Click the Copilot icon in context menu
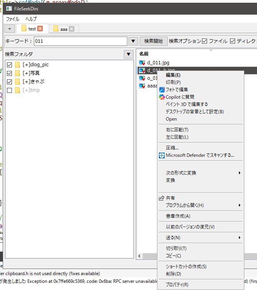This screenshot has width=257, height=294. 162,97
